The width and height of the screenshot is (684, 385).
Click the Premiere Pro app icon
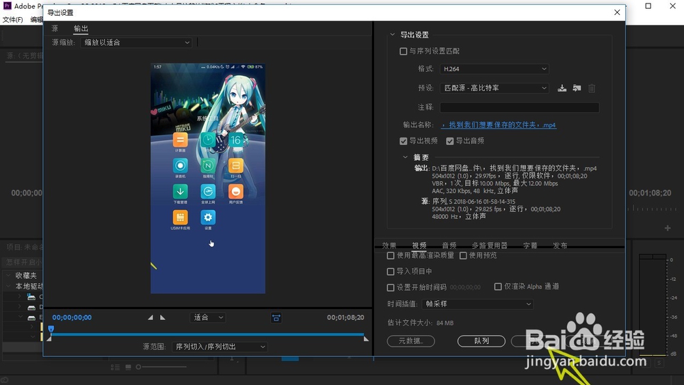(7, 5)
